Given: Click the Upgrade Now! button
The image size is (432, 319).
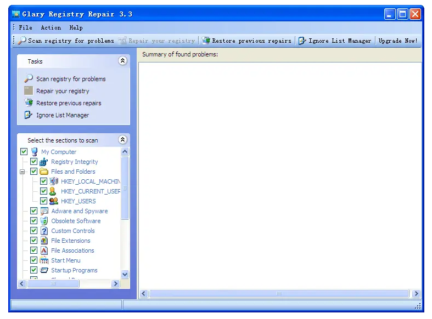Looking at the screenshot, I should 398,41.
